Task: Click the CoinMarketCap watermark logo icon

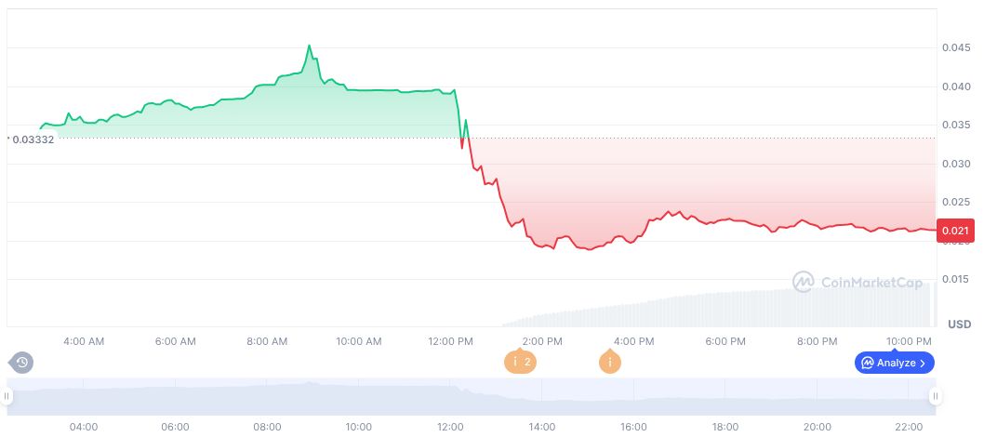Action: point(804,281)
